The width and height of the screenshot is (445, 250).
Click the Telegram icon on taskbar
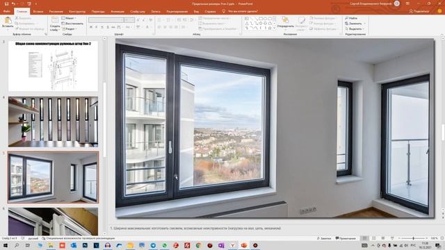153,245
